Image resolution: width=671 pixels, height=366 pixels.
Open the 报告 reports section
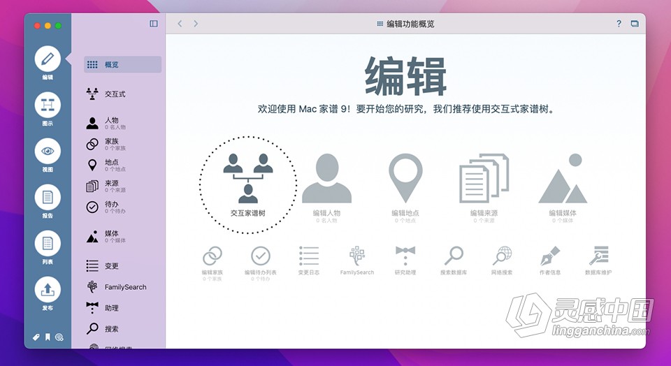[48, 198]
